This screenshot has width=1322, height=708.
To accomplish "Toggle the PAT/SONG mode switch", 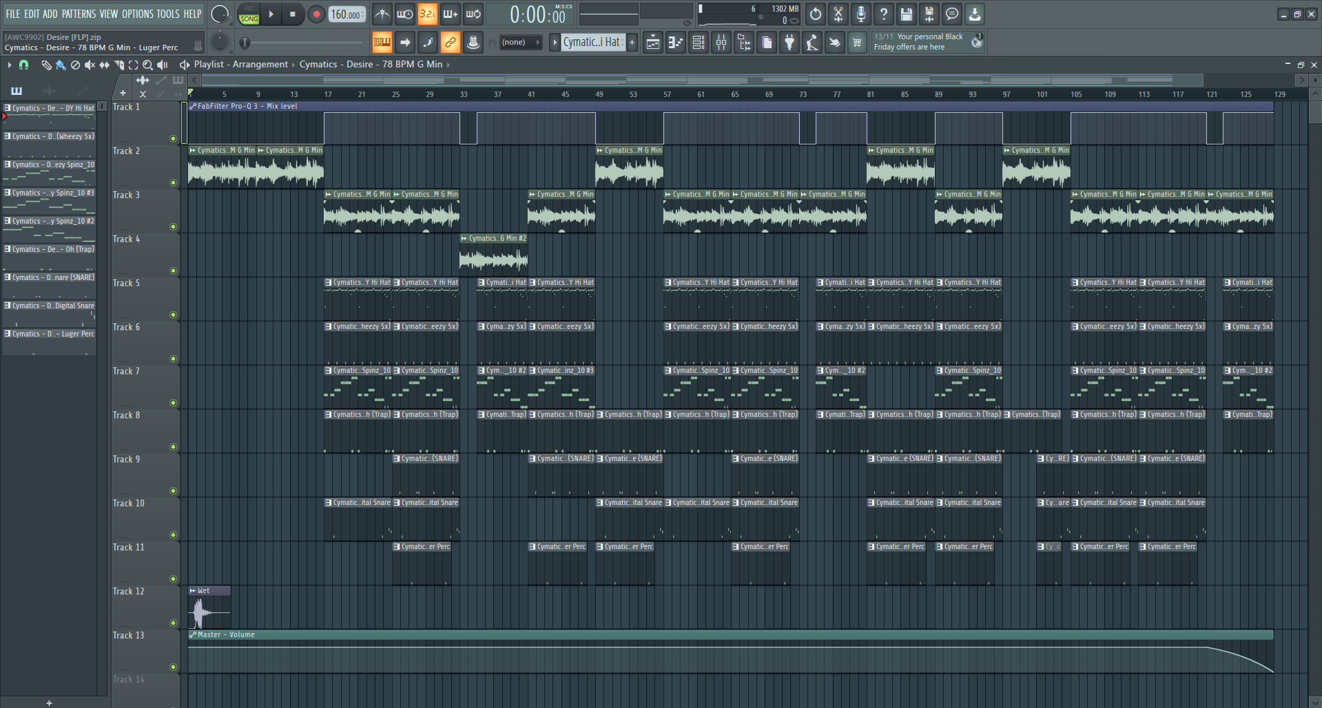I will (249, 14).
